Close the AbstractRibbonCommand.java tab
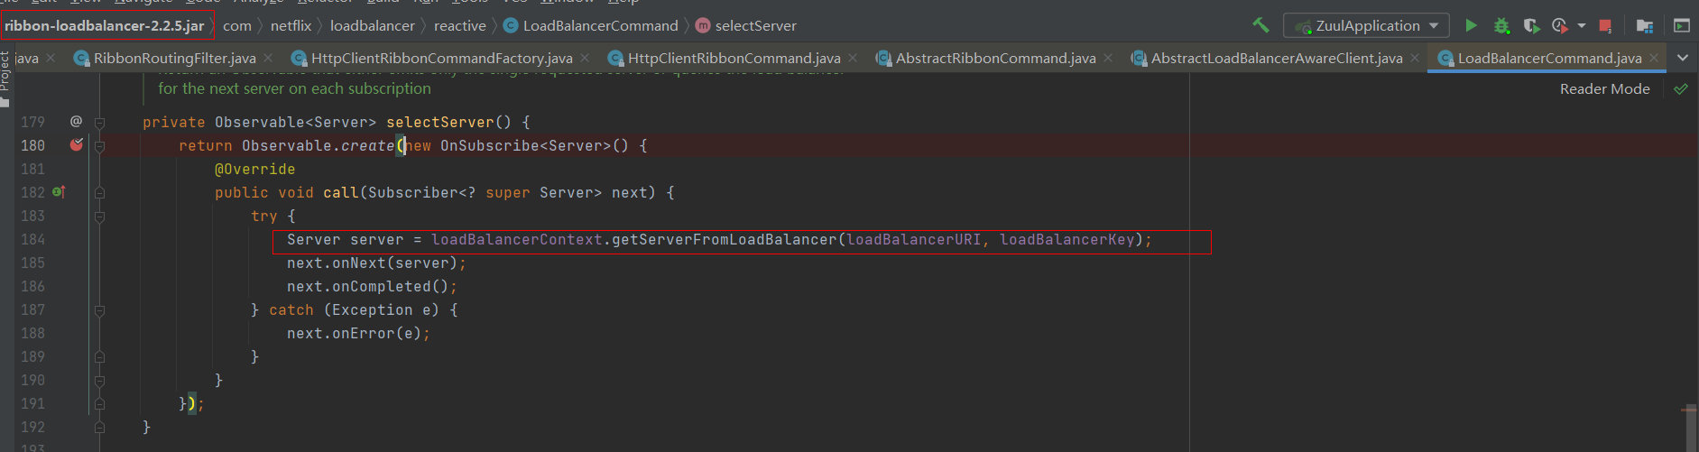1699x452 pixels. click(x=1108, y=58)
